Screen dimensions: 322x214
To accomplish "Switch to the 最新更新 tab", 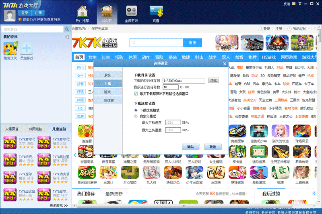I will pos(114,194).
